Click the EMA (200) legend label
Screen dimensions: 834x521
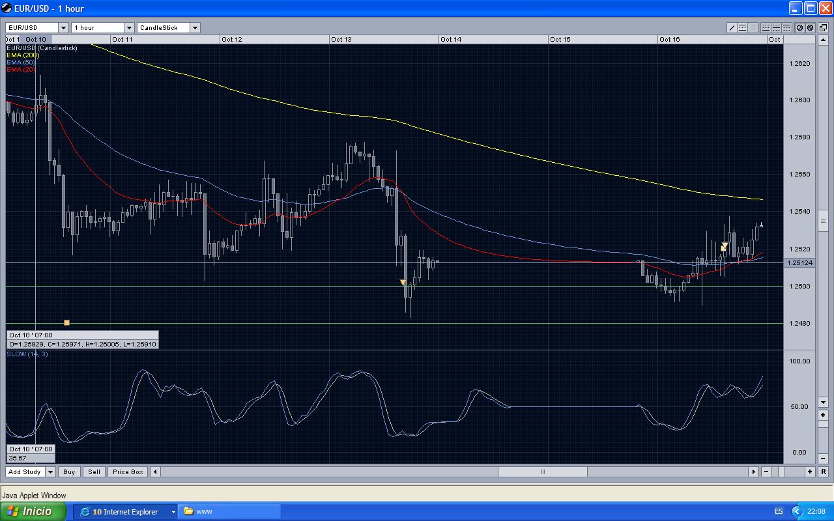(x=23, y=55)
